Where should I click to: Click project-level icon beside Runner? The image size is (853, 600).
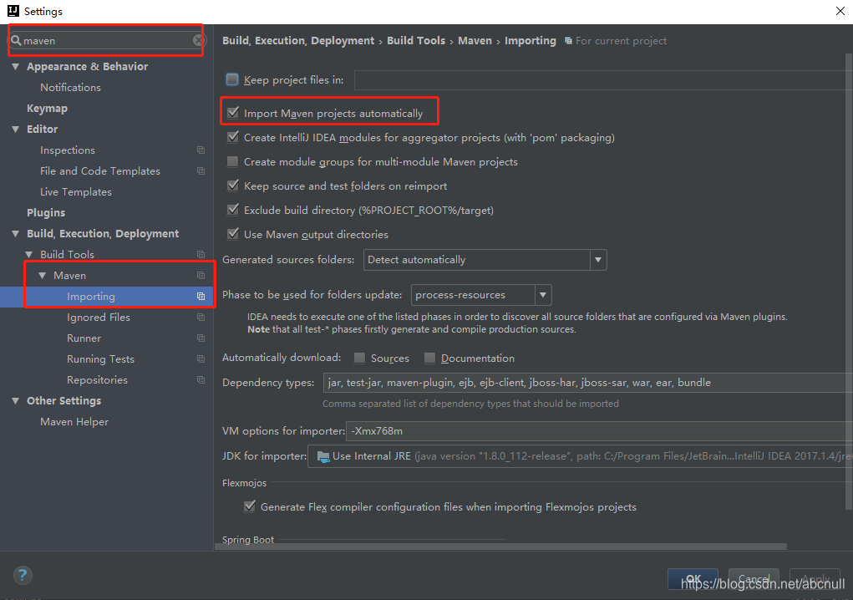coord(201,338)
